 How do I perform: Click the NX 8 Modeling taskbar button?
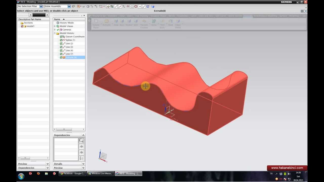click(129, 173)
